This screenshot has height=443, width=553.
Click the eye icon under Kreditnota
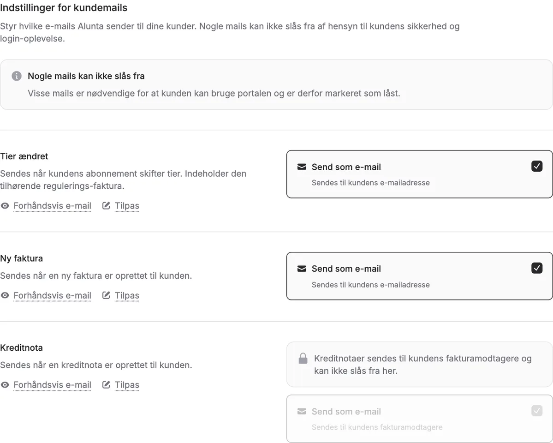5,385
